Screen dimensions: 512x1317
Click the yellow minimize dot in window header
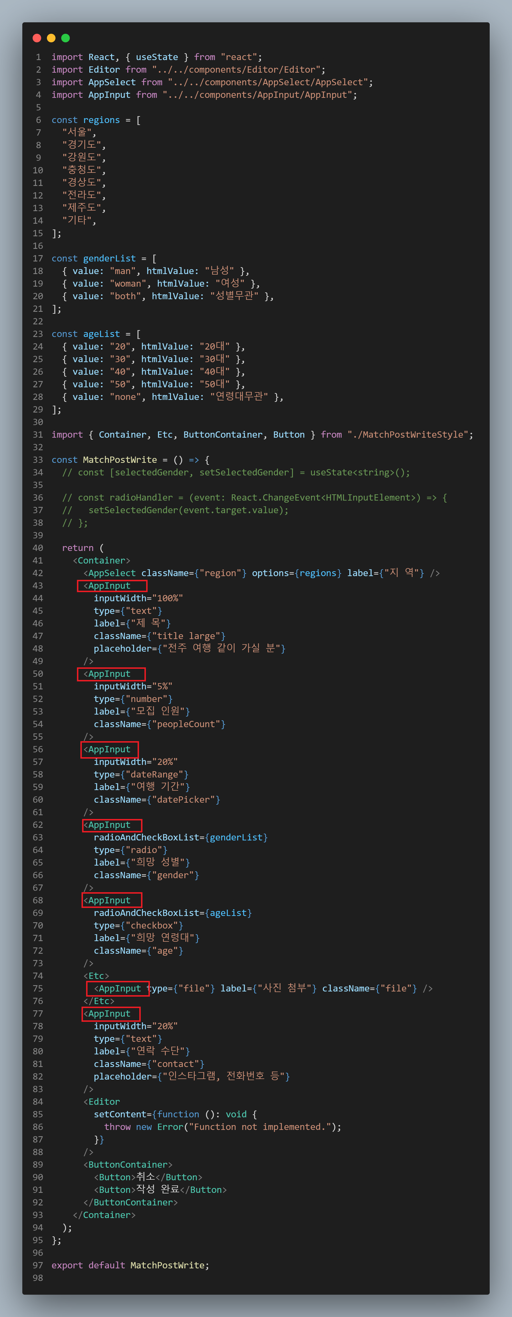click(x=51, y=38)
